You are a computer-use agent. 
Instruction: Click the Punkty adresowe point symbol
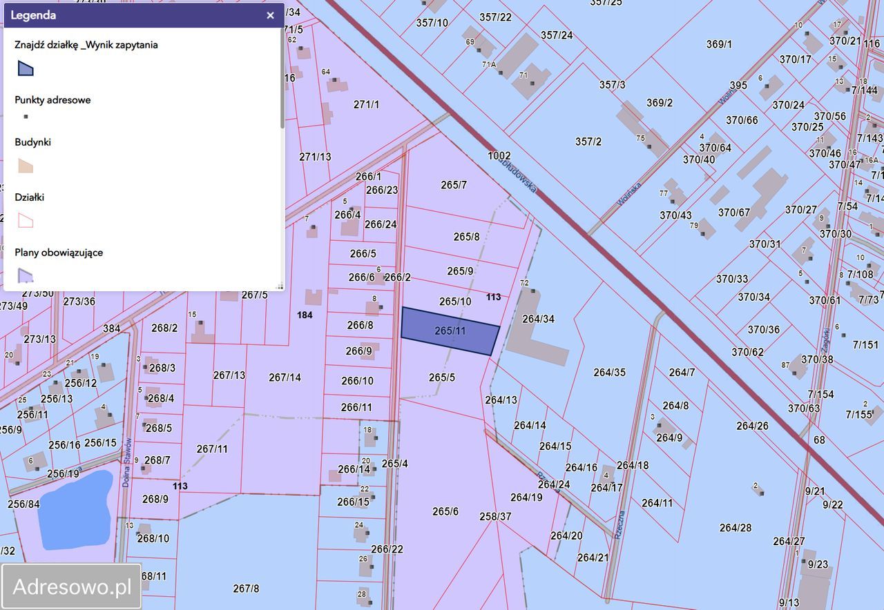[26, 117]
